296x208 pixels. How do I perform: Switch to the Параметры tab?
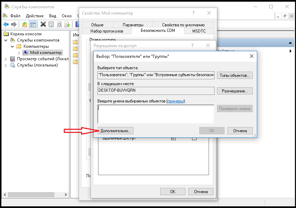[x=133, y=25]
